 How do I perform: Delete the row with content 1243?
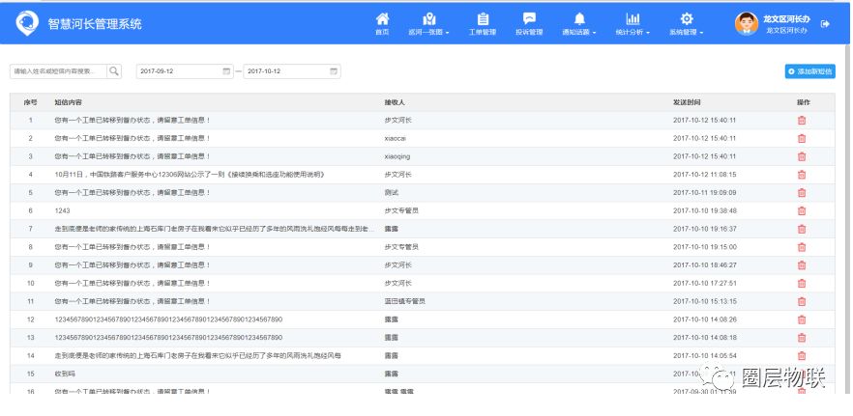802,210
